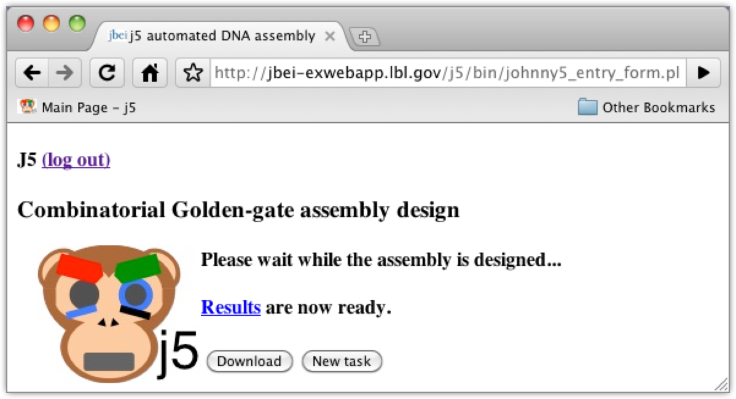736x399 pixels.
Task: Click the Download button
Action: tap(249, 362)
